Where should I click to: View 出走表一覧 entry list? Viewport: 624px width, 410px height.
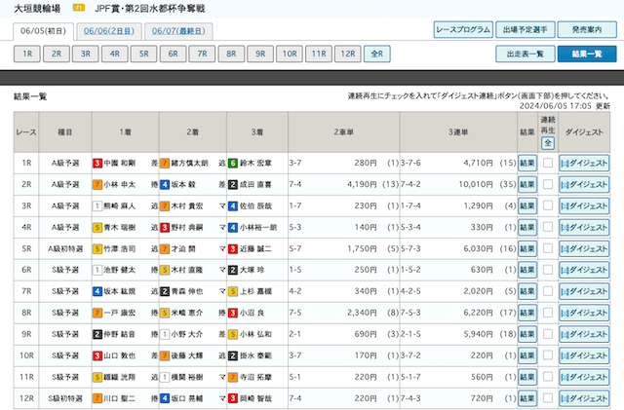click(x=524, y=55)
